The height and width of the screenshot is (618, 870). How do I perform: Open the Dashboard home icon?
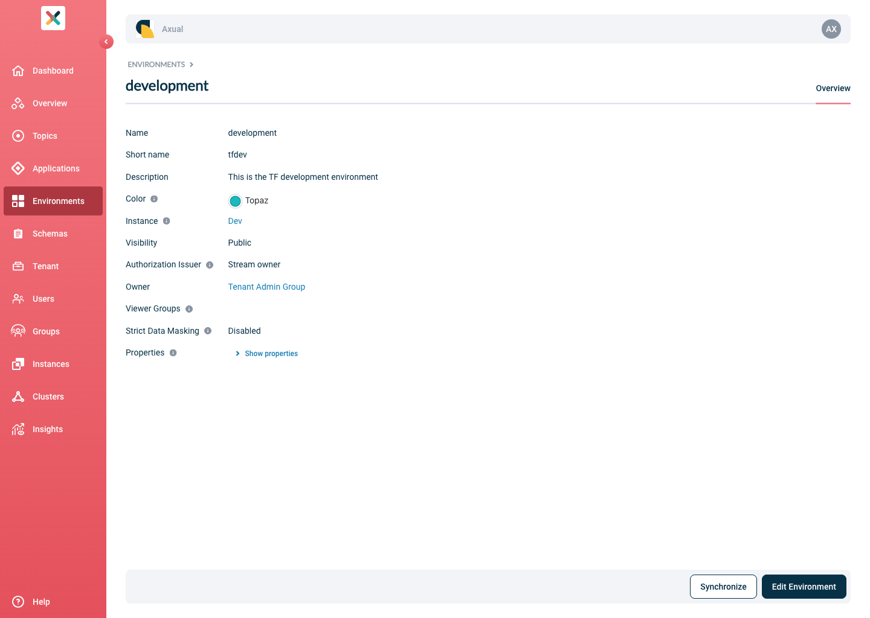coord(18,71)
